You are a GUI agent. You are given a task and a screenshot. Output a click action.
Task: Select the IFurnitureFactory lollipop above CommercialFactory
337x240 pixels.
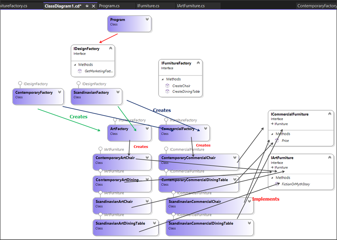pos(167,120)
